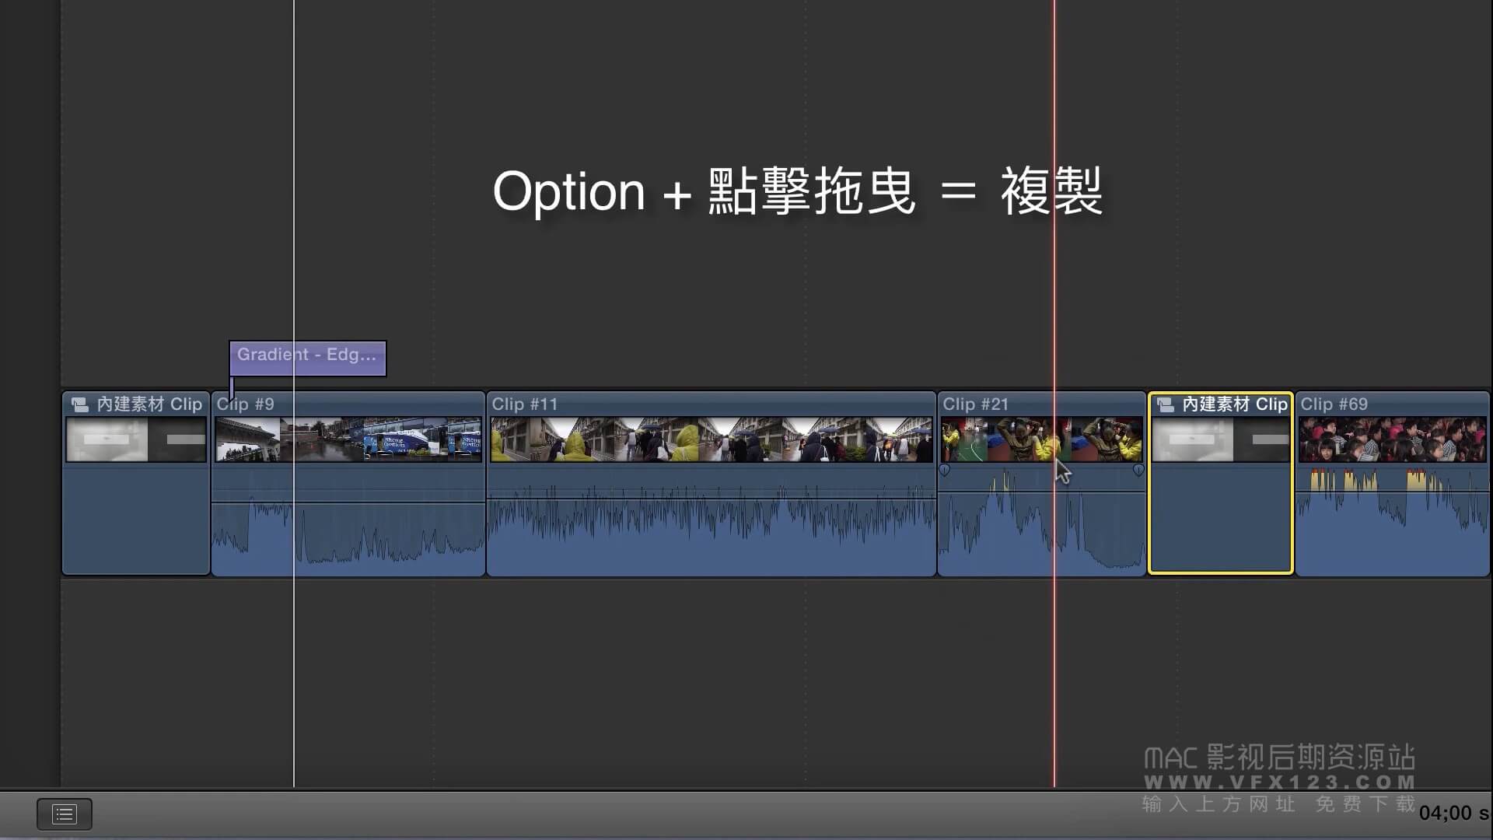This screenshot has height=840, width=1493.
Task: Click the Clip #11 name label
Action: click(524, 404)
